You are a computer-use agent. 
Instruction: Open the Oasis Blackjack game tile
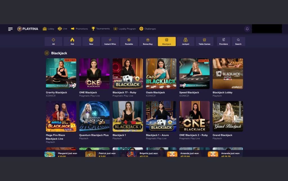pyautogui.click(x=161, y=74)
